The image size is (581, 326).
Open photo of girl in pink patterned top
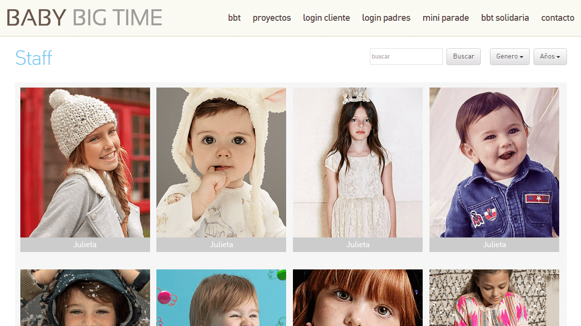(x=494, y=297)
